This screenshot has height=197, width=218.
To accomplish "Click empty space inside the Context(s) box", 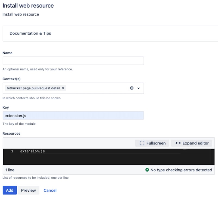I will coord(97,88).
